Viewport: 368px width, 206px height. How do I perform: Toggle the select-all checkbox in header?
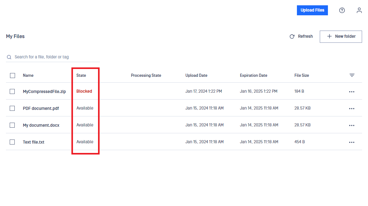(13, 76)
